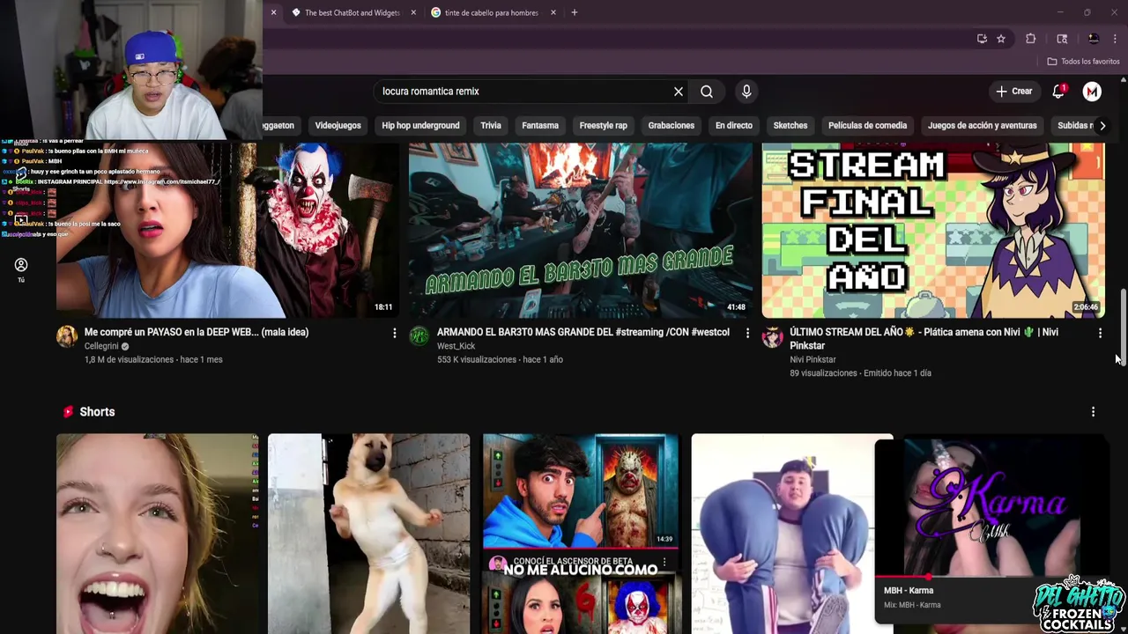Viewport: 1128px width, 634px height.
Task: Open a new browser tab
Action: coord(575,12)
